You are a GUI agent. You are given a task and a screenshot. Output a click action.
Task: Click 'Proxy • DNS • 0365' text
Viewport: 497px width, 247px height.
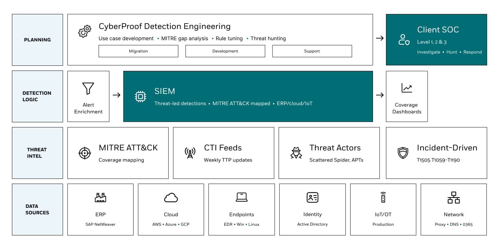[454, 224]
